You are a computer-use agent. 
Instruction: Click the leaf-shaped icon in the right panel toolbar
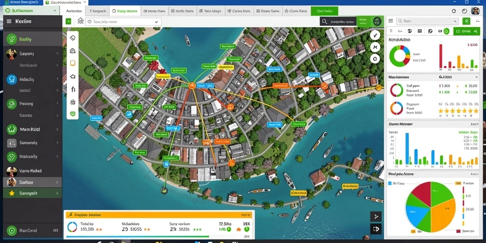430,31
